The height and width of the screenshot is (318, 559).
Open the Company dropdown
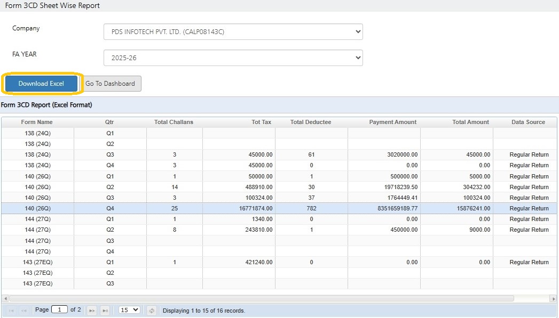(x=233, y=31)
